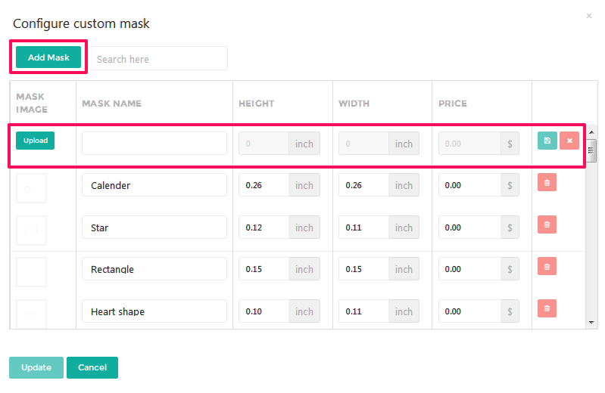Click the scrollbar up arrow of the mask list

591,132
